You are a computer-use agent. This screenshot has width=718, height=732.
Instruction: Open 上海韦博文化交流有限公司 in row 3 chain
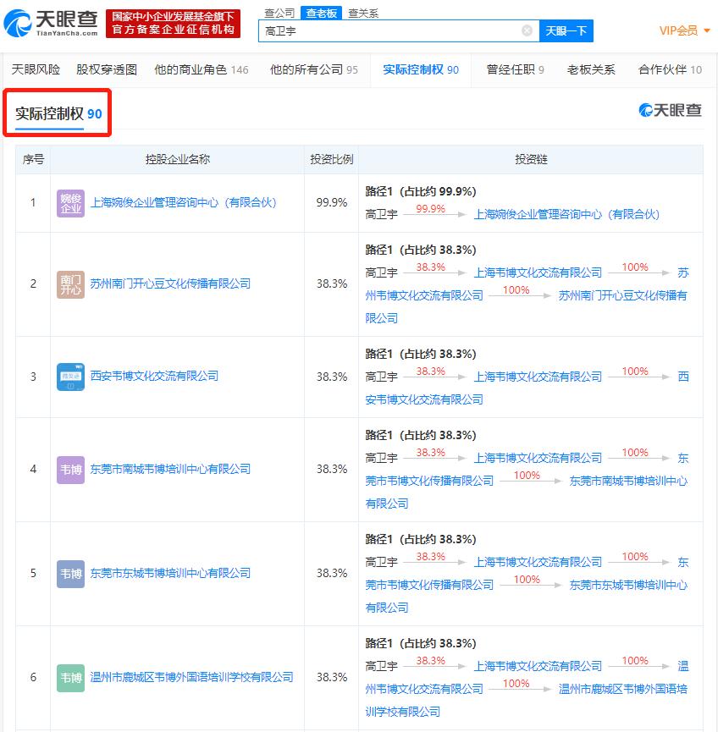point(538,377)
